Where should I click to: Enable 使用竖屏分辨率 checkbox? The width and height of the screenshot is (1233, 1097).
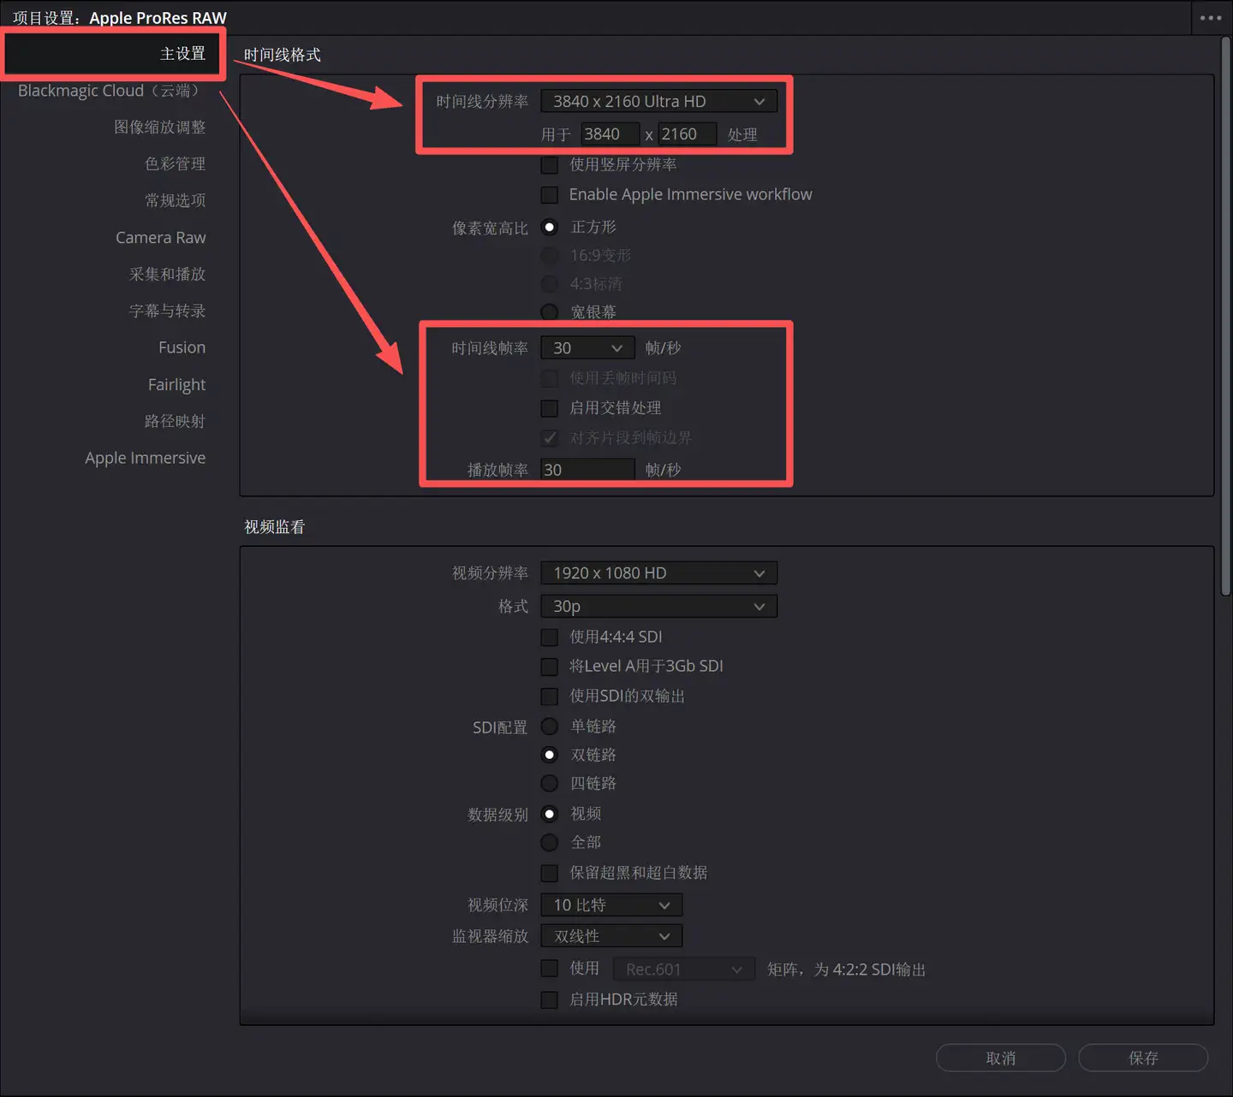[x=550, y=165]
